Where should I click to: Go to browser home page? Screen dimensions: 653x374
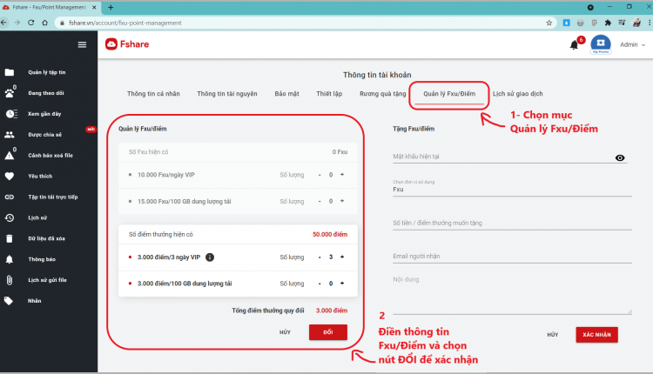(x=44, y=23)
